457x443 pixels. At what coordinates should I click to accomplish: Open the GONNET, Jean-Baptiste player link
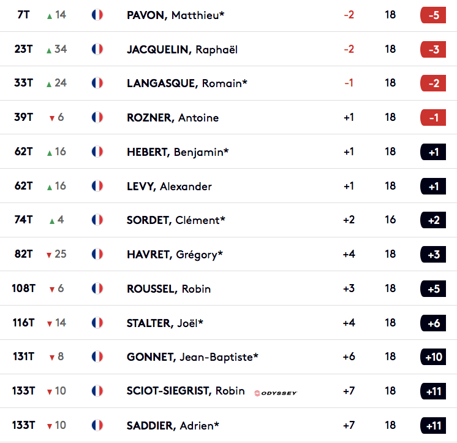tap(192, 357)
